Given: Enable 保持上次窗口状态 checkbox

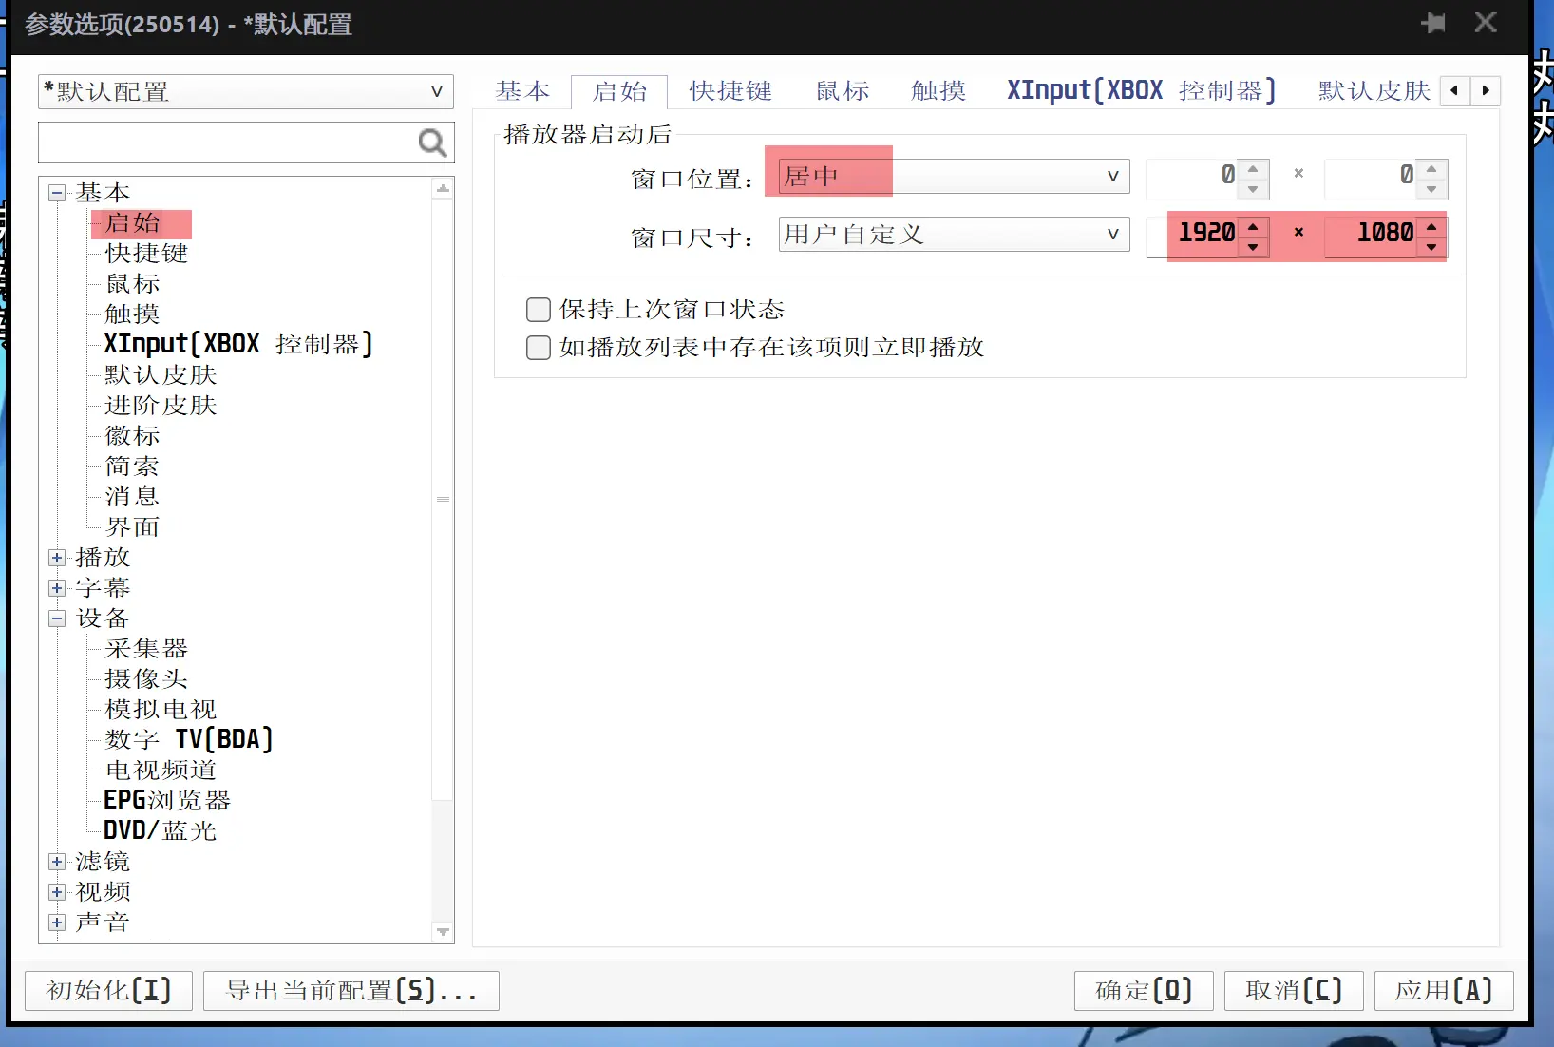Looking at the screenshot, I should click(539, 310).
